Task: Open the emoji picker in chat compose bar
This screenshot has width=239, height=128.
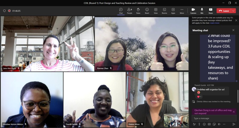Action: pyautogui.click(x=204, y=124)
